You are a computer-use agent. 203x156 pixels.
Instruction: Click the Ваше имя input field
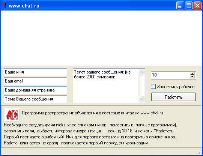[36, 72]
